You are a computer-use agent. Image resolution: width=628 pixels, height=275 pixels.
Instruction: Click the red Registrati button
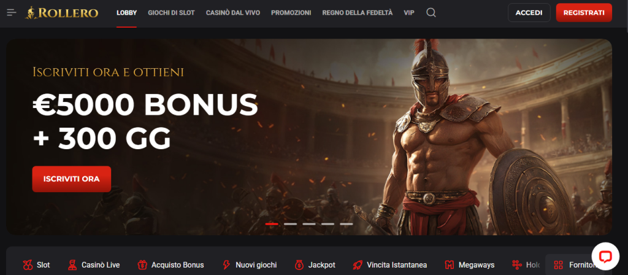tap(584, 12)
